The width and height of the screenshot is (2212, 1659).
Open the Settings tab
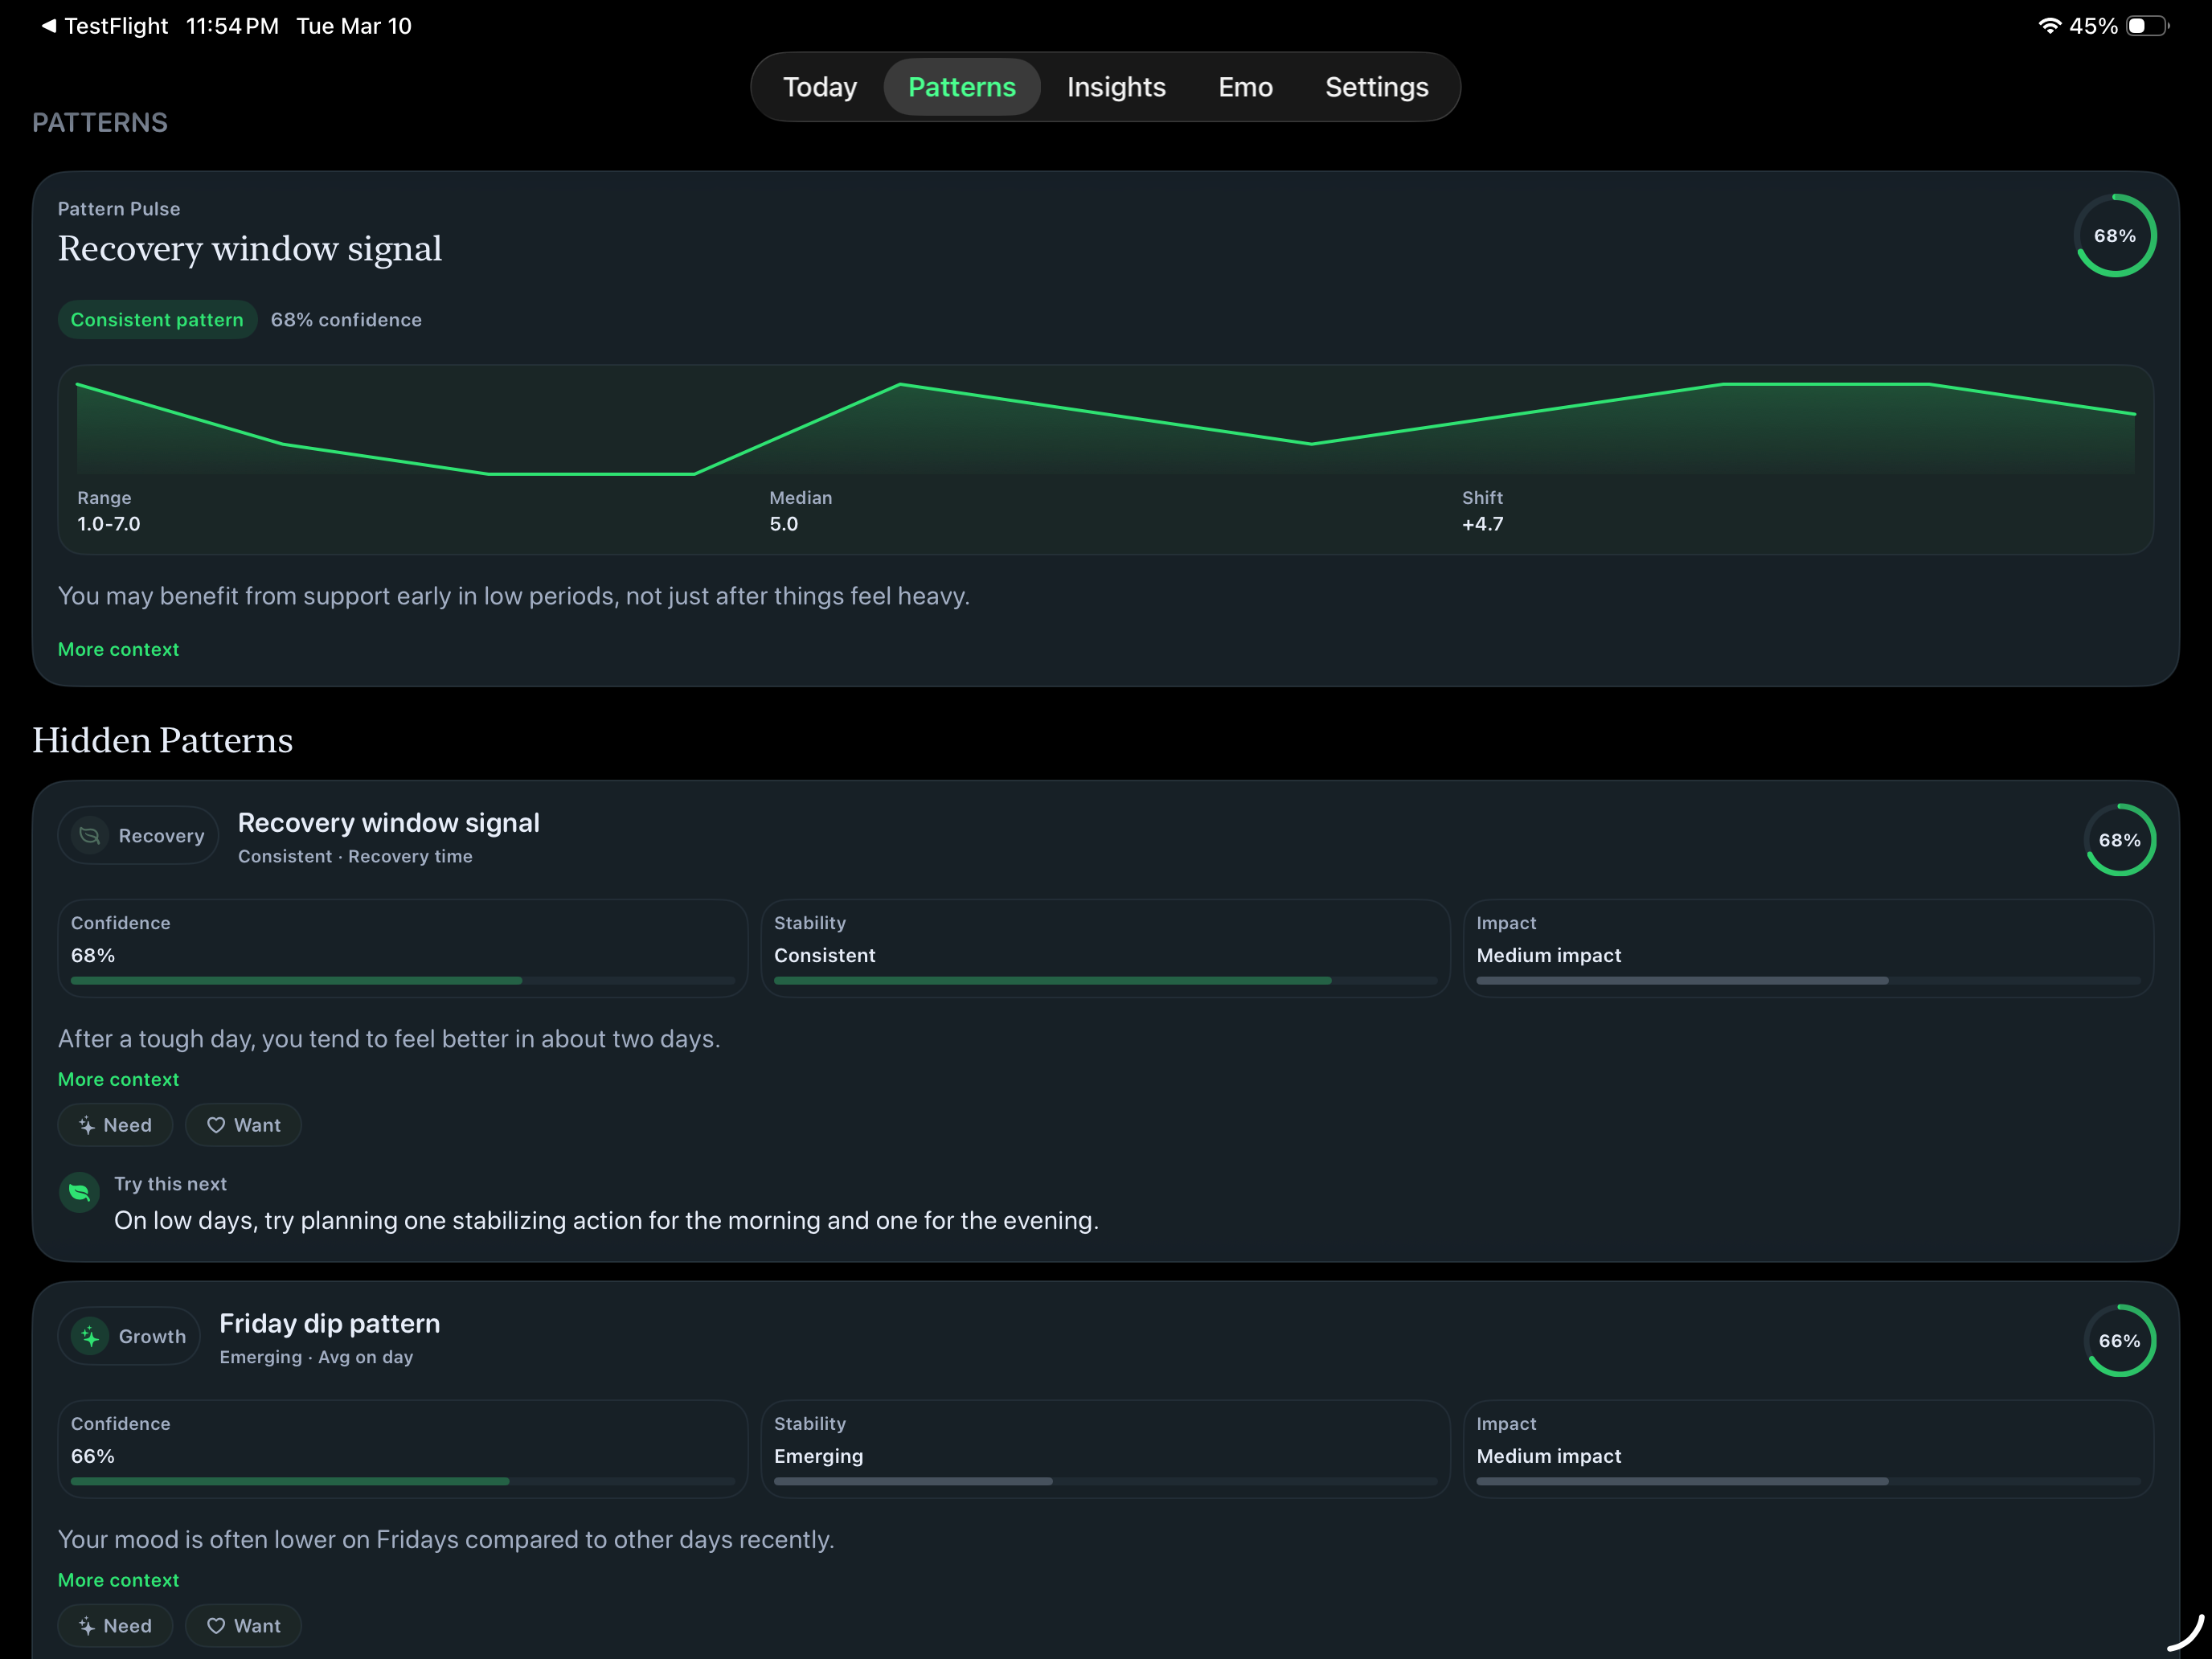1376,87
